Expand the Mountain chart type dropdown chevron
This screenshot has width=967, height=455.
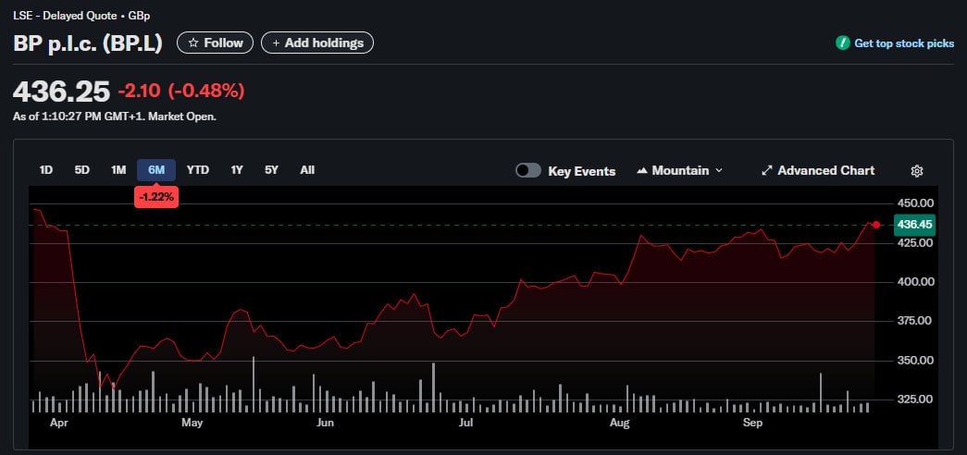click(718, 171)
